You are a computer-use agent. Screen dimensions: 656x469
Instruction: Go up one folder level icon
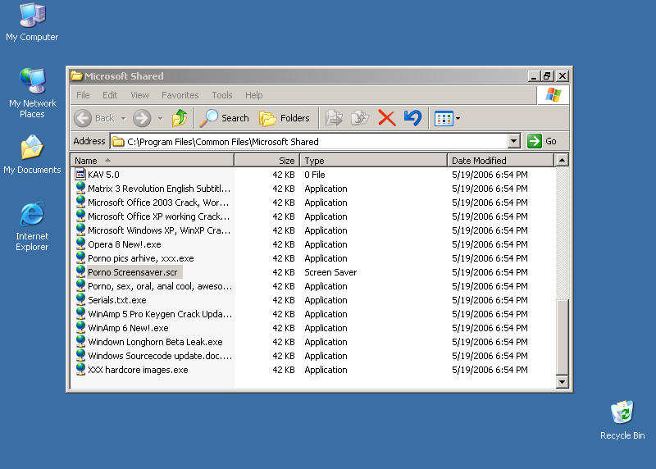tap(180, 118)
